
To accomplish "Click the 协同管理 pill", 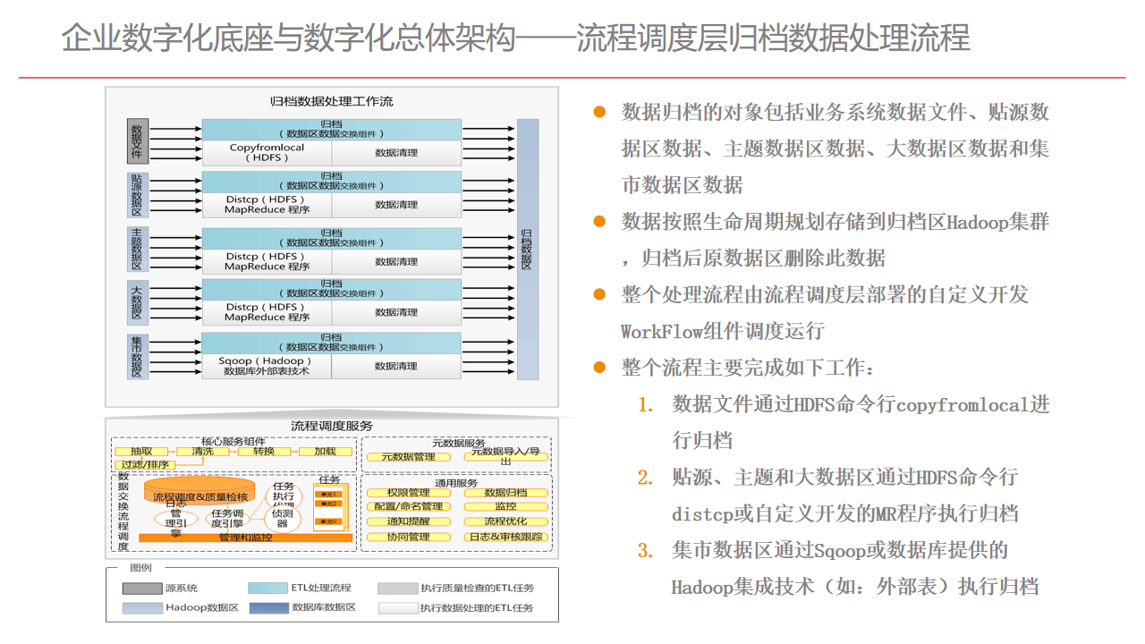I will 409,537.
